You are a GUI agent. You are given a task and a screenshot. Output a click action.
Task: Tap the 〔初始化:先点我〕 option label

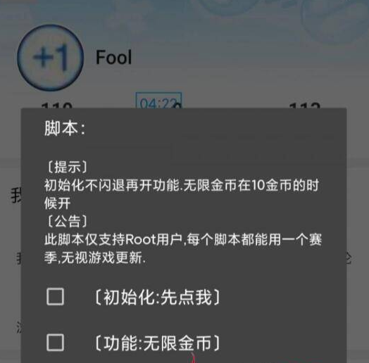(x=157, y=297)
